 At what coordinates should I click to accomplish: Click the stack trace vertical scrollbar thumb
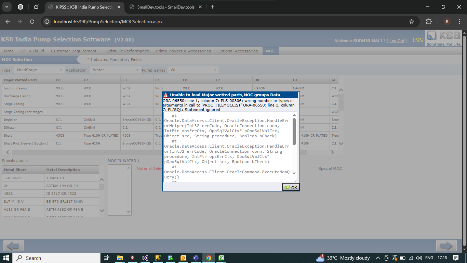(294, 131)
